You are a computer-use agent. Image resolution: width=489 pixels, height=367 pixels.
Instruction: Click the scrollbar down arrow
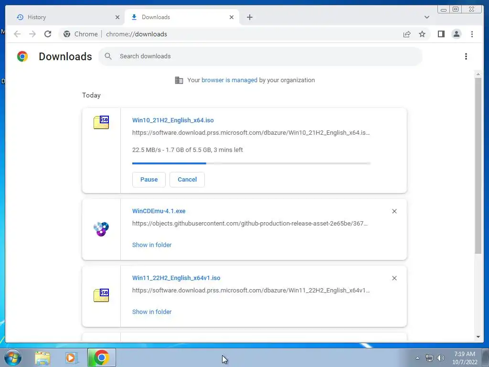coord(478,337)
